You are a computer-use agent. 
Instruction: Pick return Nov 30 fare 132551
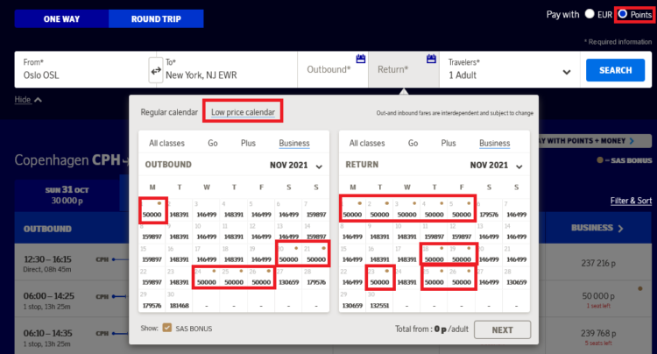click(x=379, y=301)
